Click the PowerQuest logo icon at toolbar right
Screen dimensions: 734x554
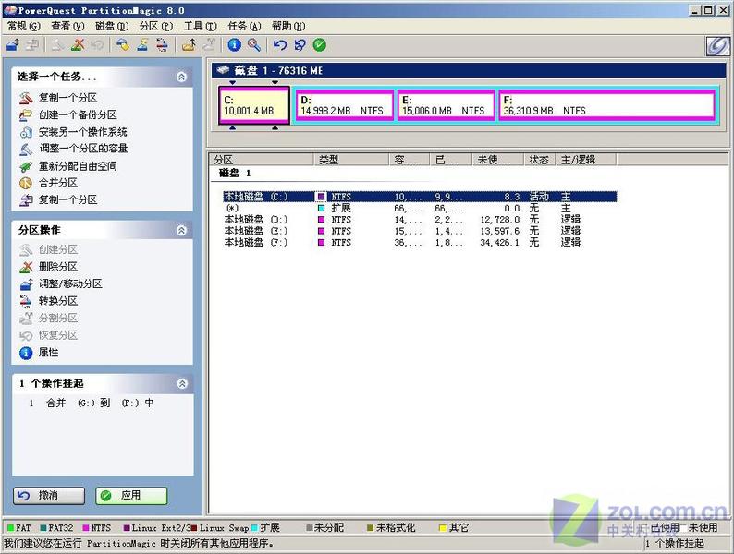pos(717,46)
